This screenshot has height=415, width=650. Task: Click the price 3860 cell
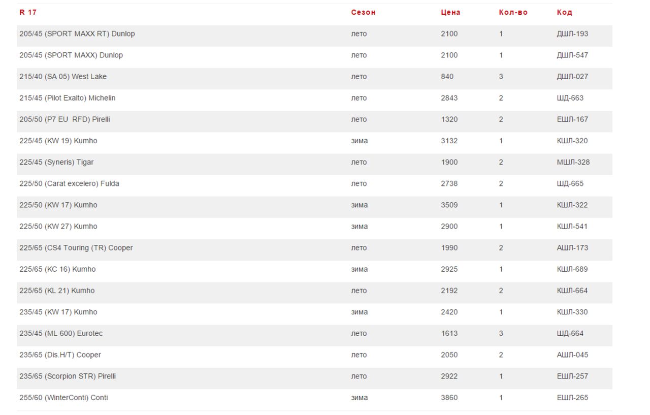click(x=449, y=398)
